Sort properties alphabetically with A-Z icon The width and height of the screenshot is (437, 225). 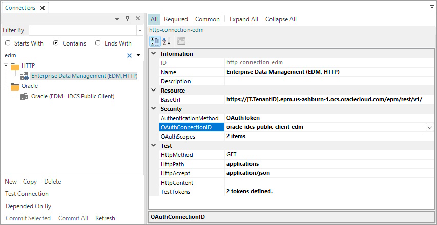[x=167, y=41]
